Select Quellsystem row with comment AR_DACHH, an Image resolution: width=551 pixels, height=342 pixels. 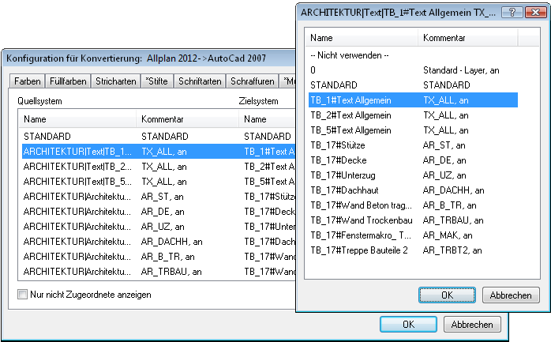pyautogui.click(x=159, y=242)
